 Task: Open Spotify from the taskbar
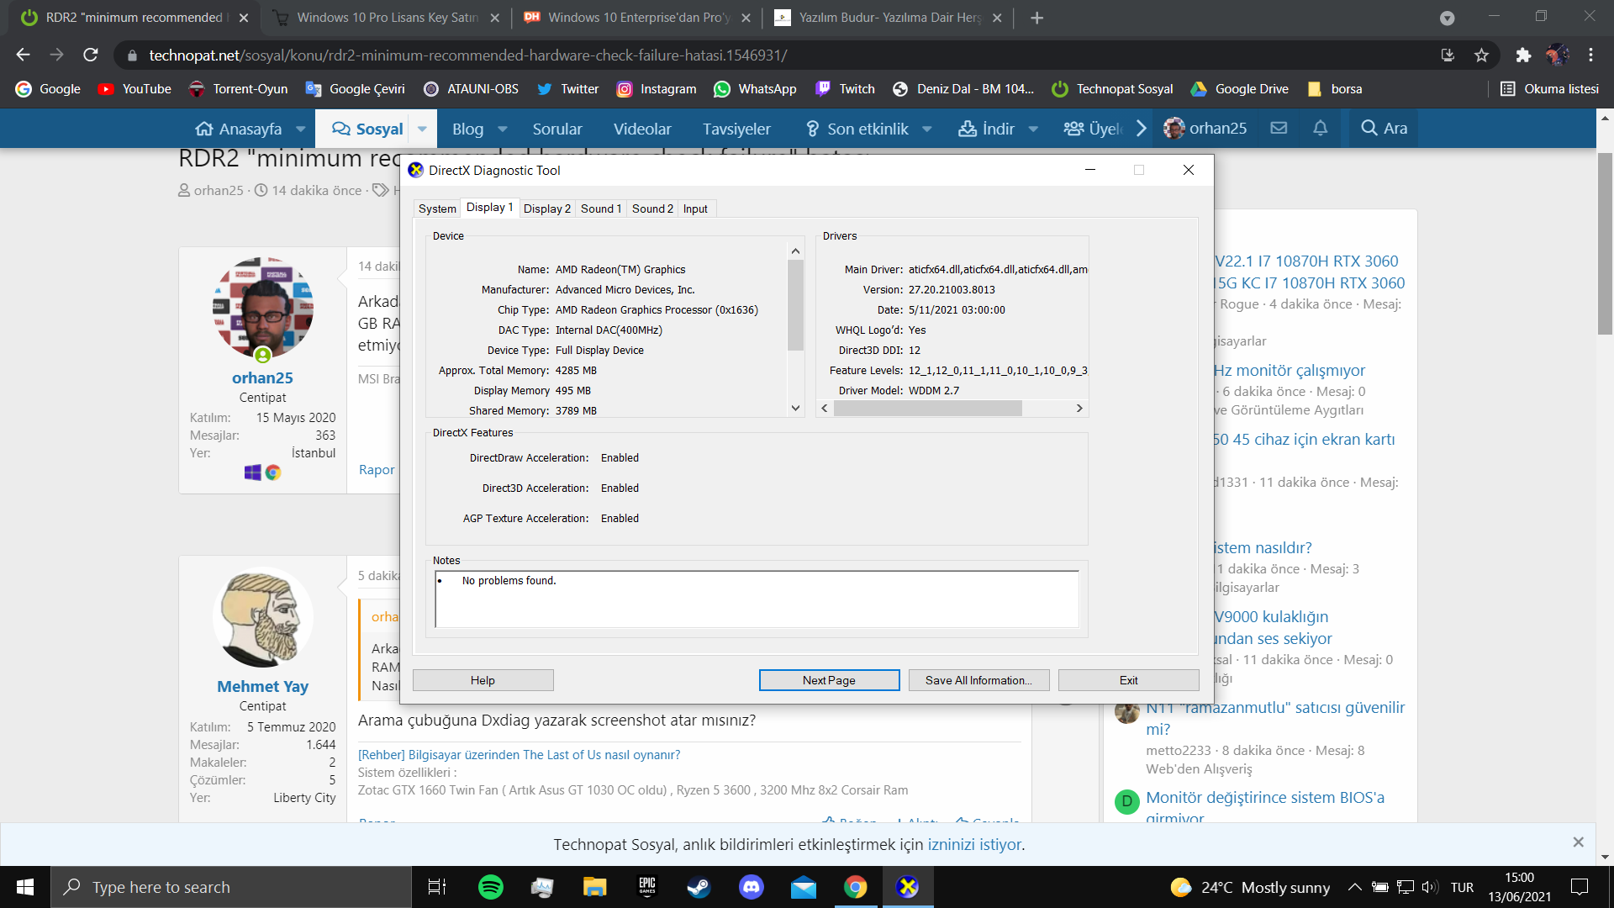click(x=490, y=887)
